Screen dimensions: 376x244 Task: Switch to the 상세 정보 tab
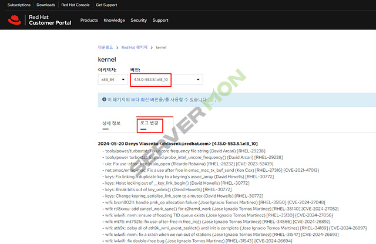click(x=111, y=123)
